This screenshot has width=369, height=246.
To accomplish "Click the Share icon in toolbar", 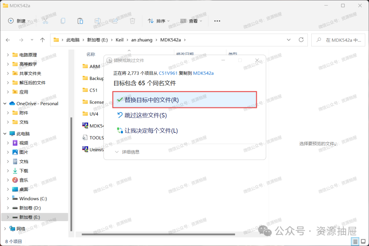I will click(x=115, y=21).
